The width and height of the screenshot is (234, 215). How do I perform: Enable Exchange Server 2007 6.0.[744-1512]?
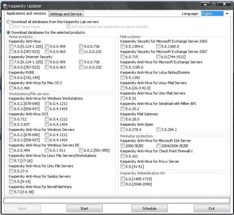click(x=158, y=57)
